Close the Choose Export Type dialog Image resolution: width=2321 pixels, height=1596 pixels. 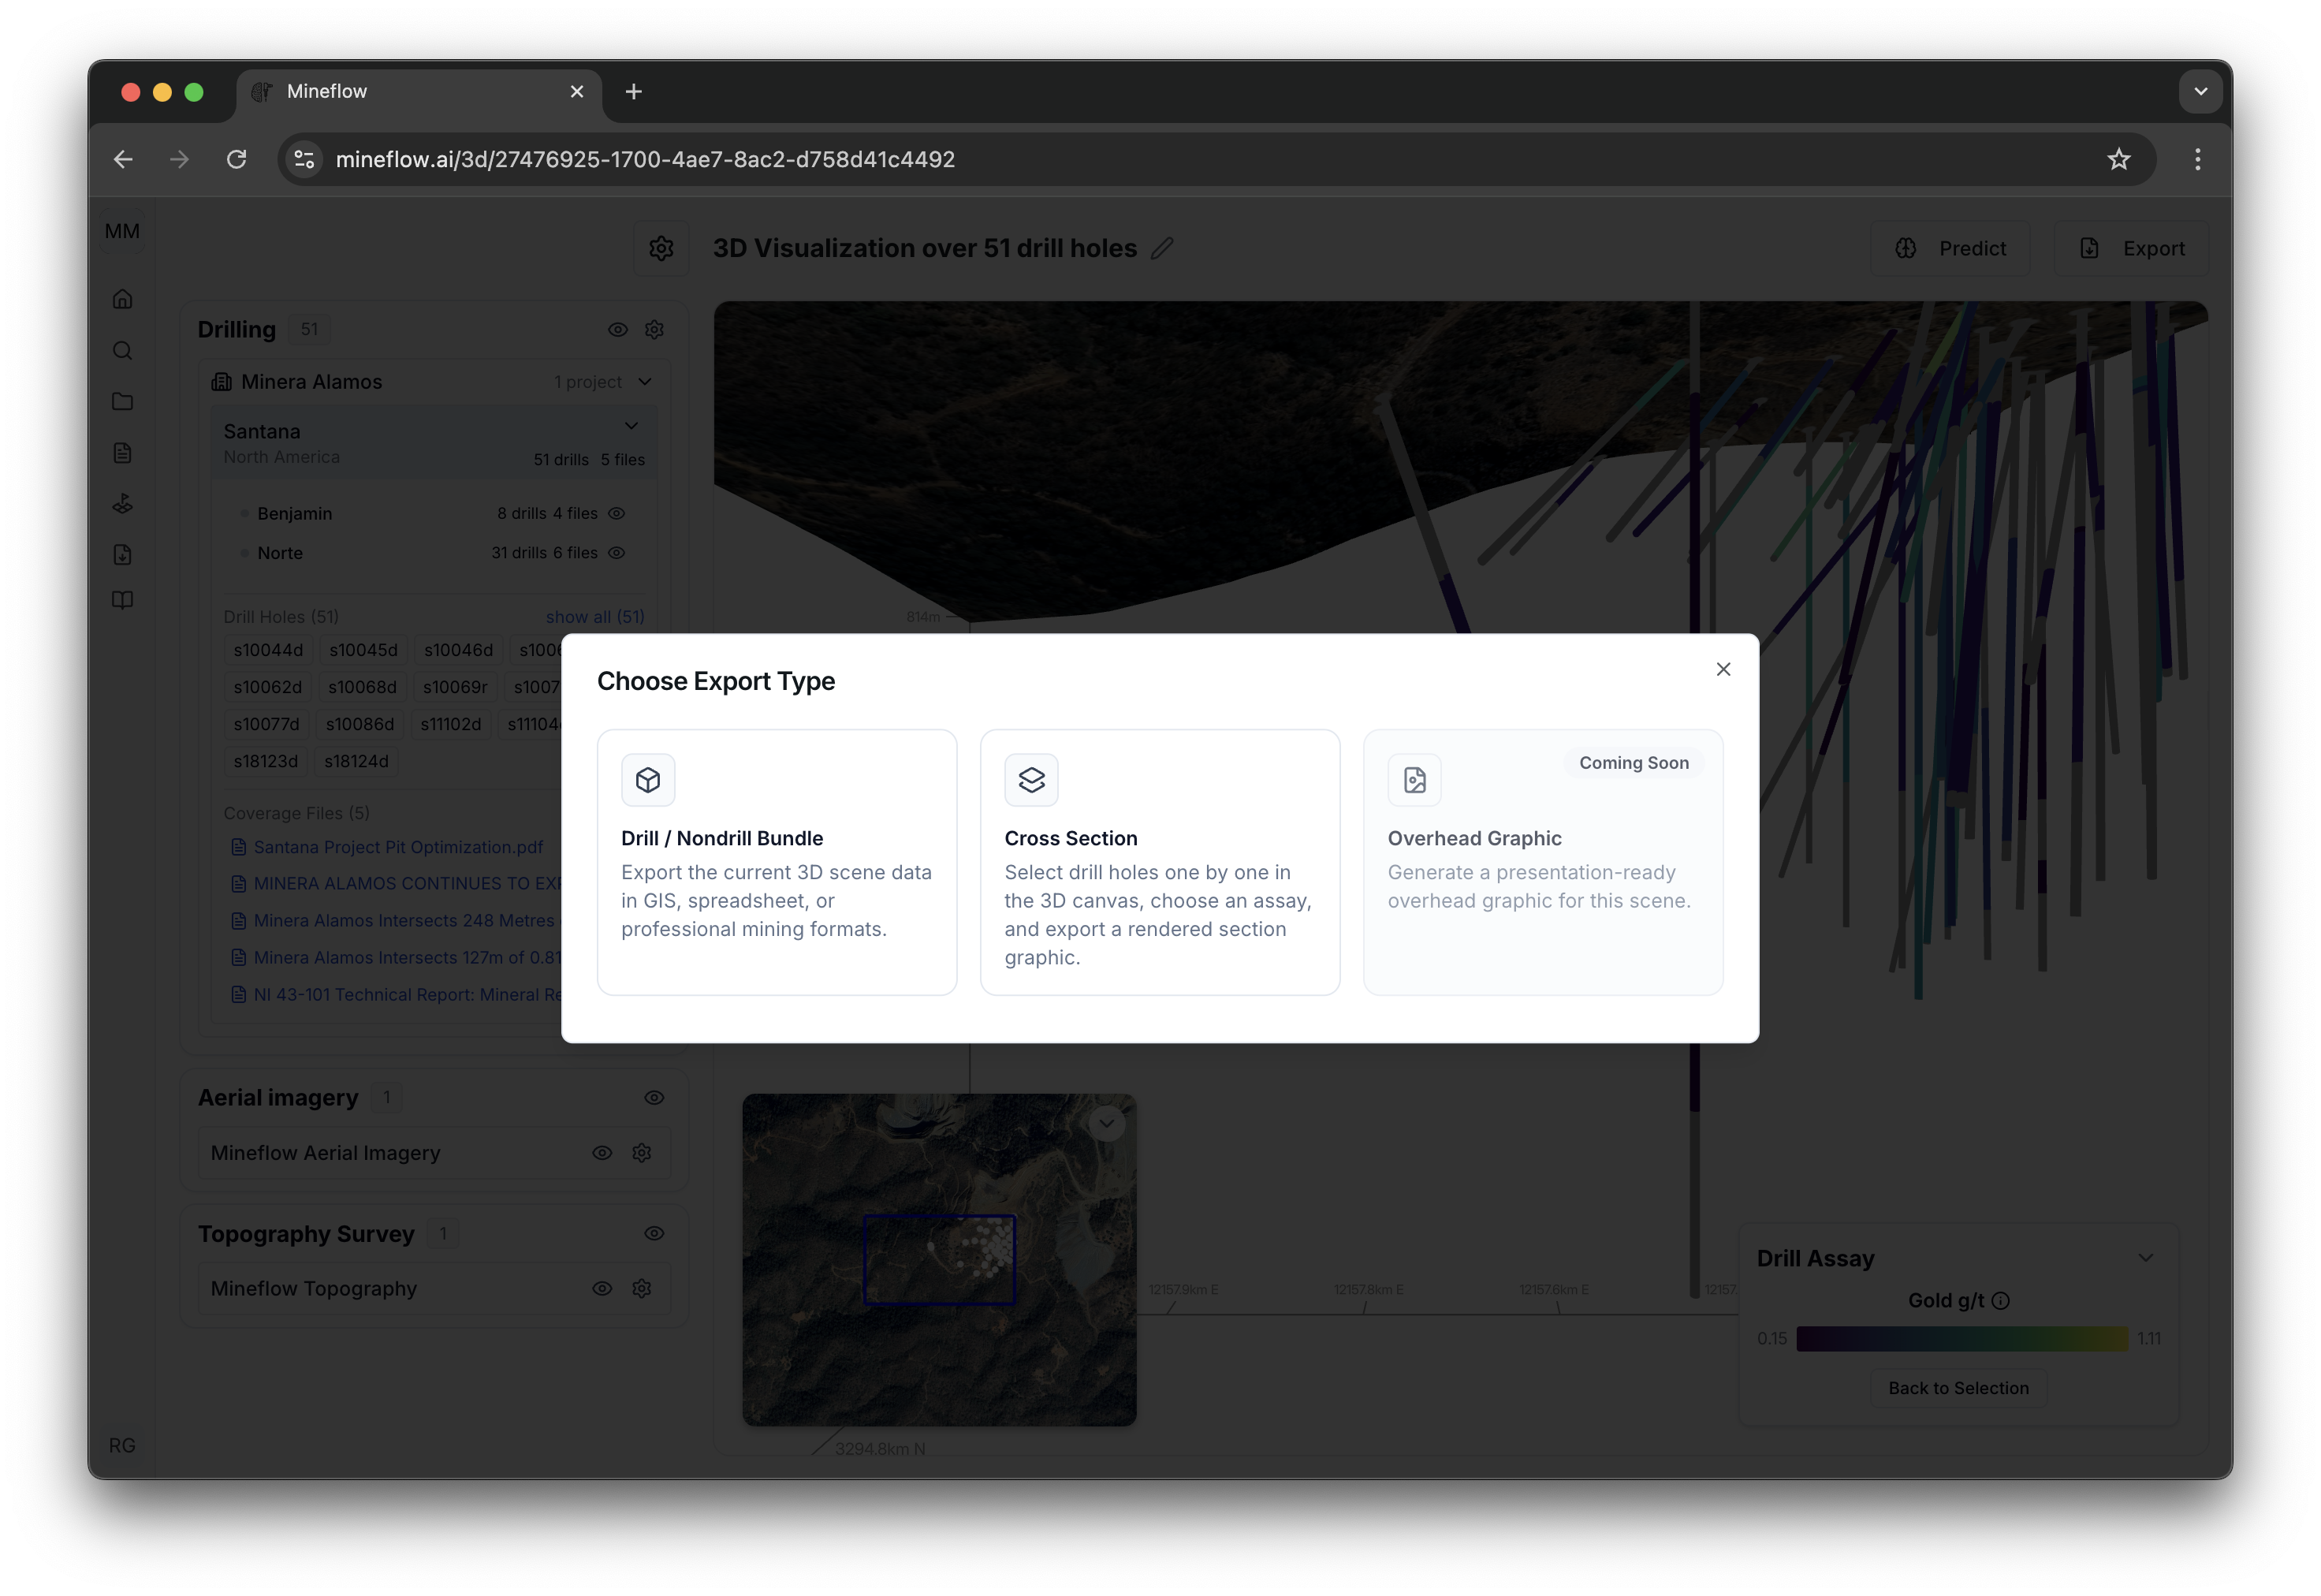click(x=1723, y=669)
